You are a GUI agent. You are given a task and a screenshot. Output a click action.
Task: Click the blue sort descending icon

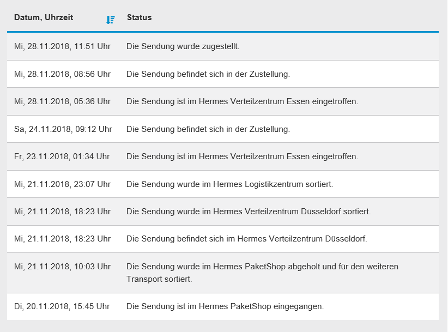point(110,20)
